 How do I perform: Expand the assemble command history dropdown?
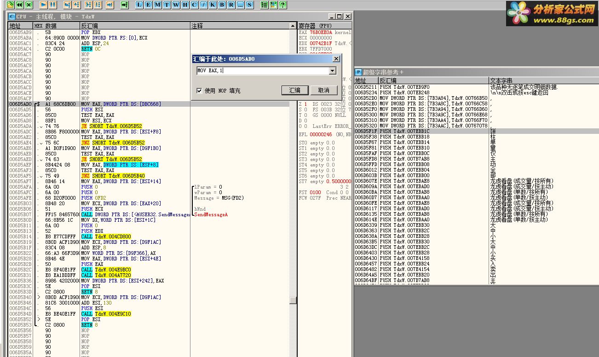click(333, 71)
